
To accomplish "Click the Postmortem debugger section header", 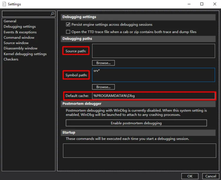I will click(138, 104).
